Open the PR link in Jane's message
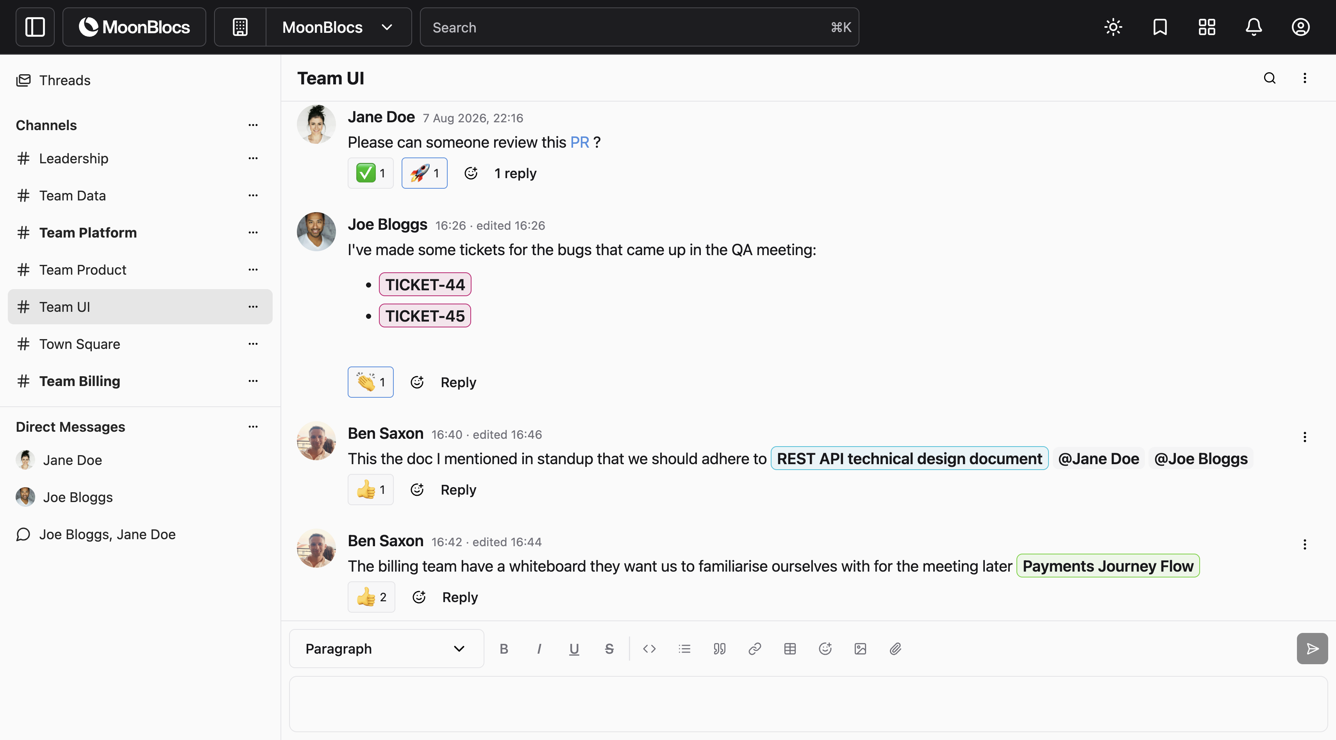This screenshot has width=1336, height=740. [579, 142]
